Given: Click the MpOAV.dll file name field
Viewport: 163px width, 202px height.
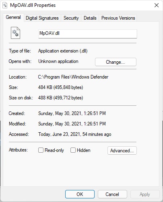Looking at the screenshot, I should tap(88, 34).
